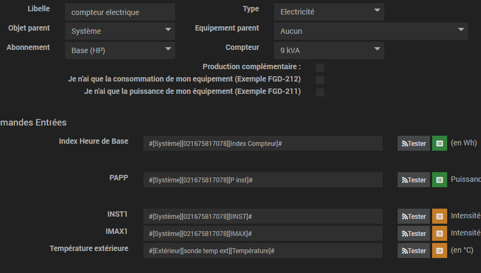Viewport: 481px width, 273px height.
Task: Click the PAPP command input field
Action: click(263, 180)
